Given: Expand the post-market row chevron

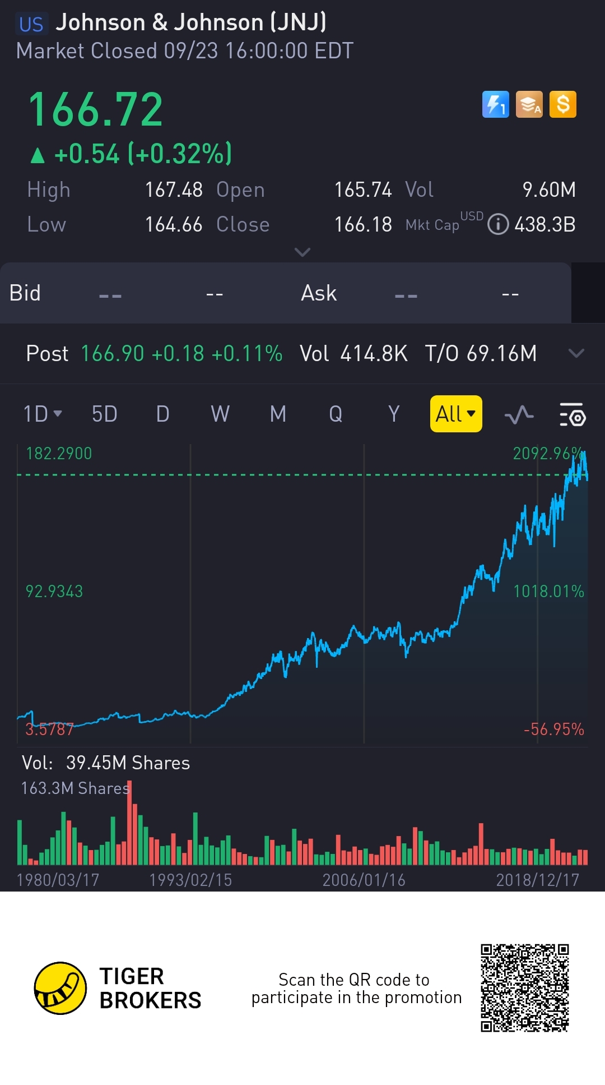Looking at the screenshot, I should (x=576, y=353).
